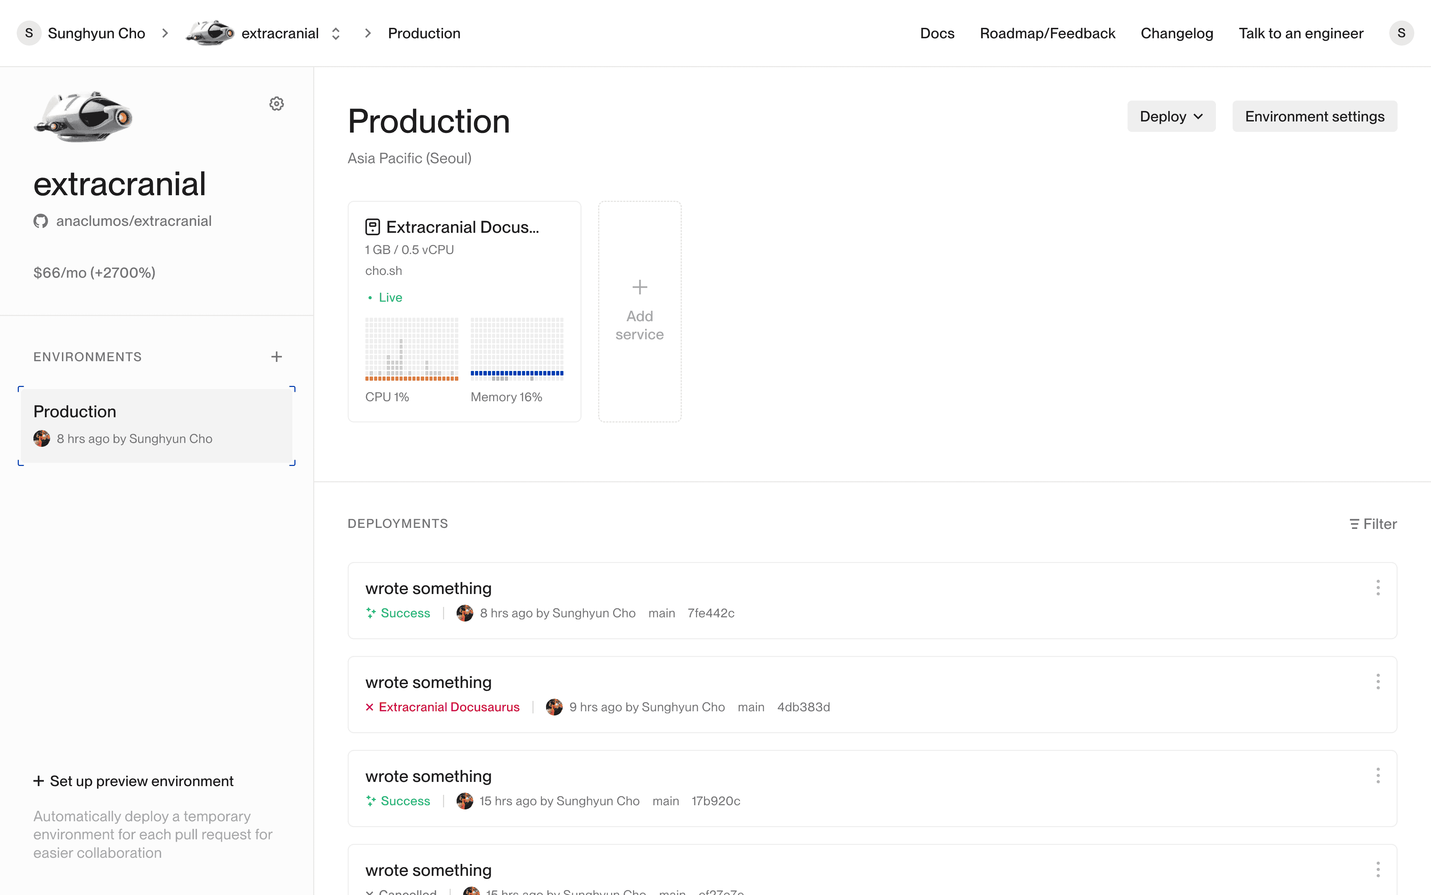Screen dimensions: 1431x895
Task: Open Docs in top navigation
Action: point(937,34)
